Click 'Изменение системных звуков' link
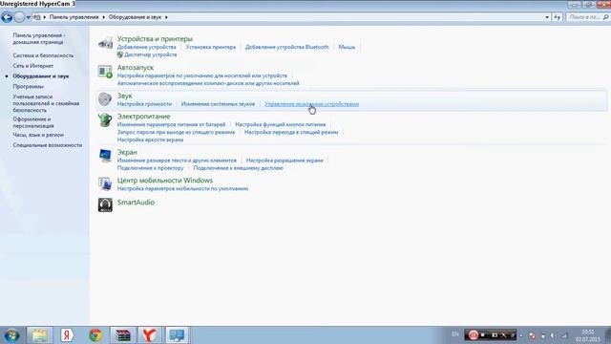 point(218,104)
